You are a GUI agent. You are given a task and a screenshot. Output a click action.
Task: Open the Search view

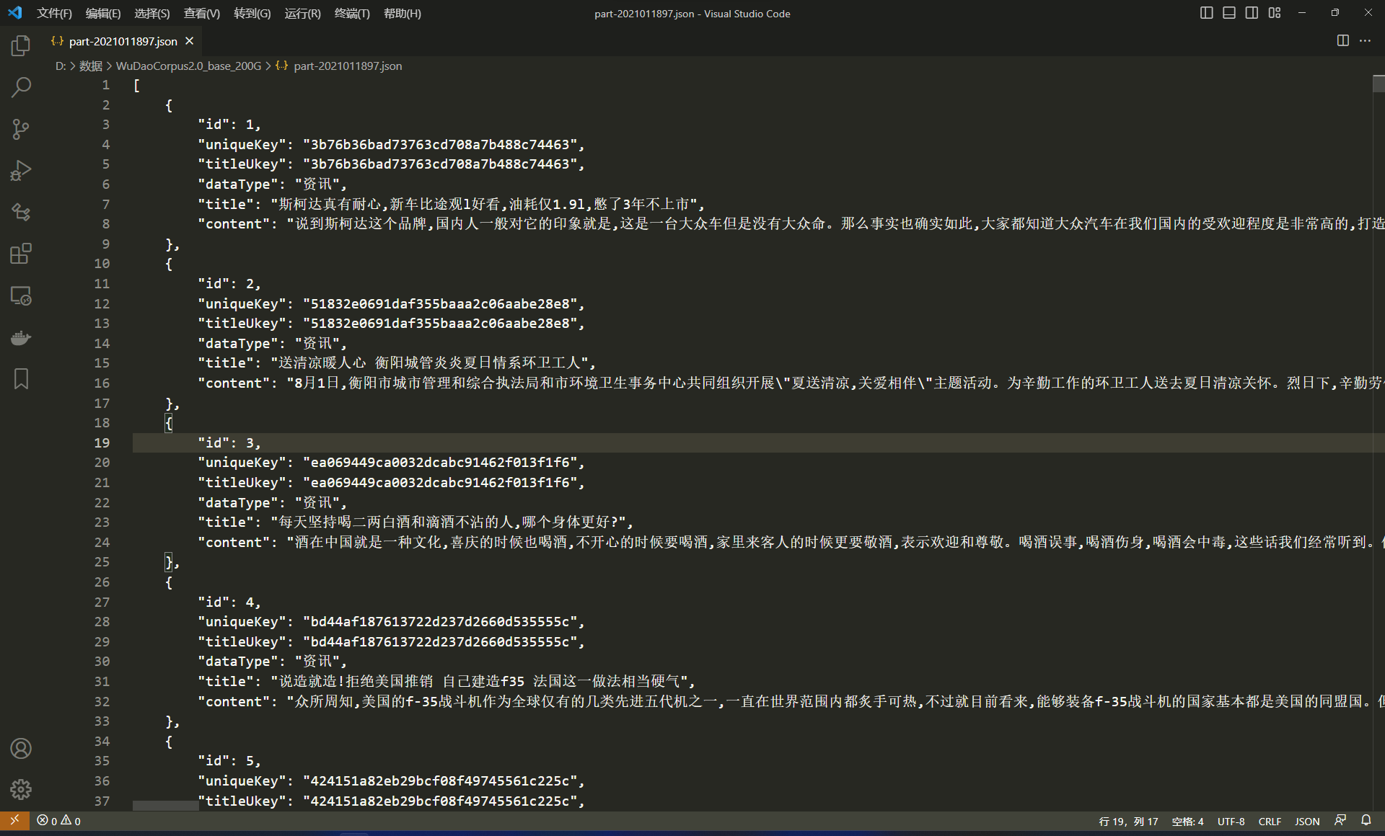pos(21,86)
